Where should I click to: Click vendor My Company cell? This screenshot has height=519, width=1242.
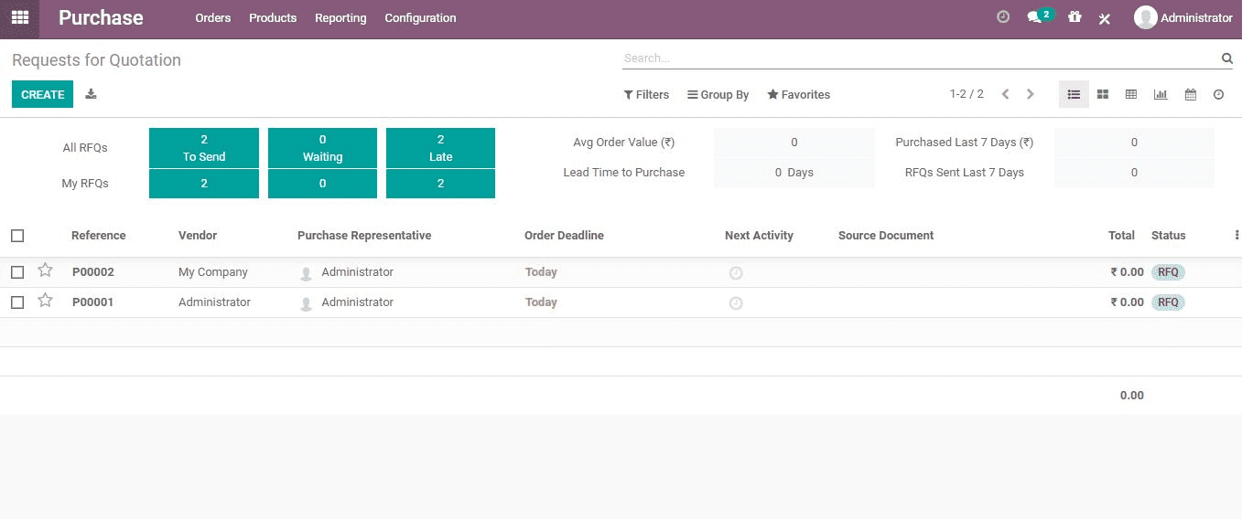tap(213, 272)
